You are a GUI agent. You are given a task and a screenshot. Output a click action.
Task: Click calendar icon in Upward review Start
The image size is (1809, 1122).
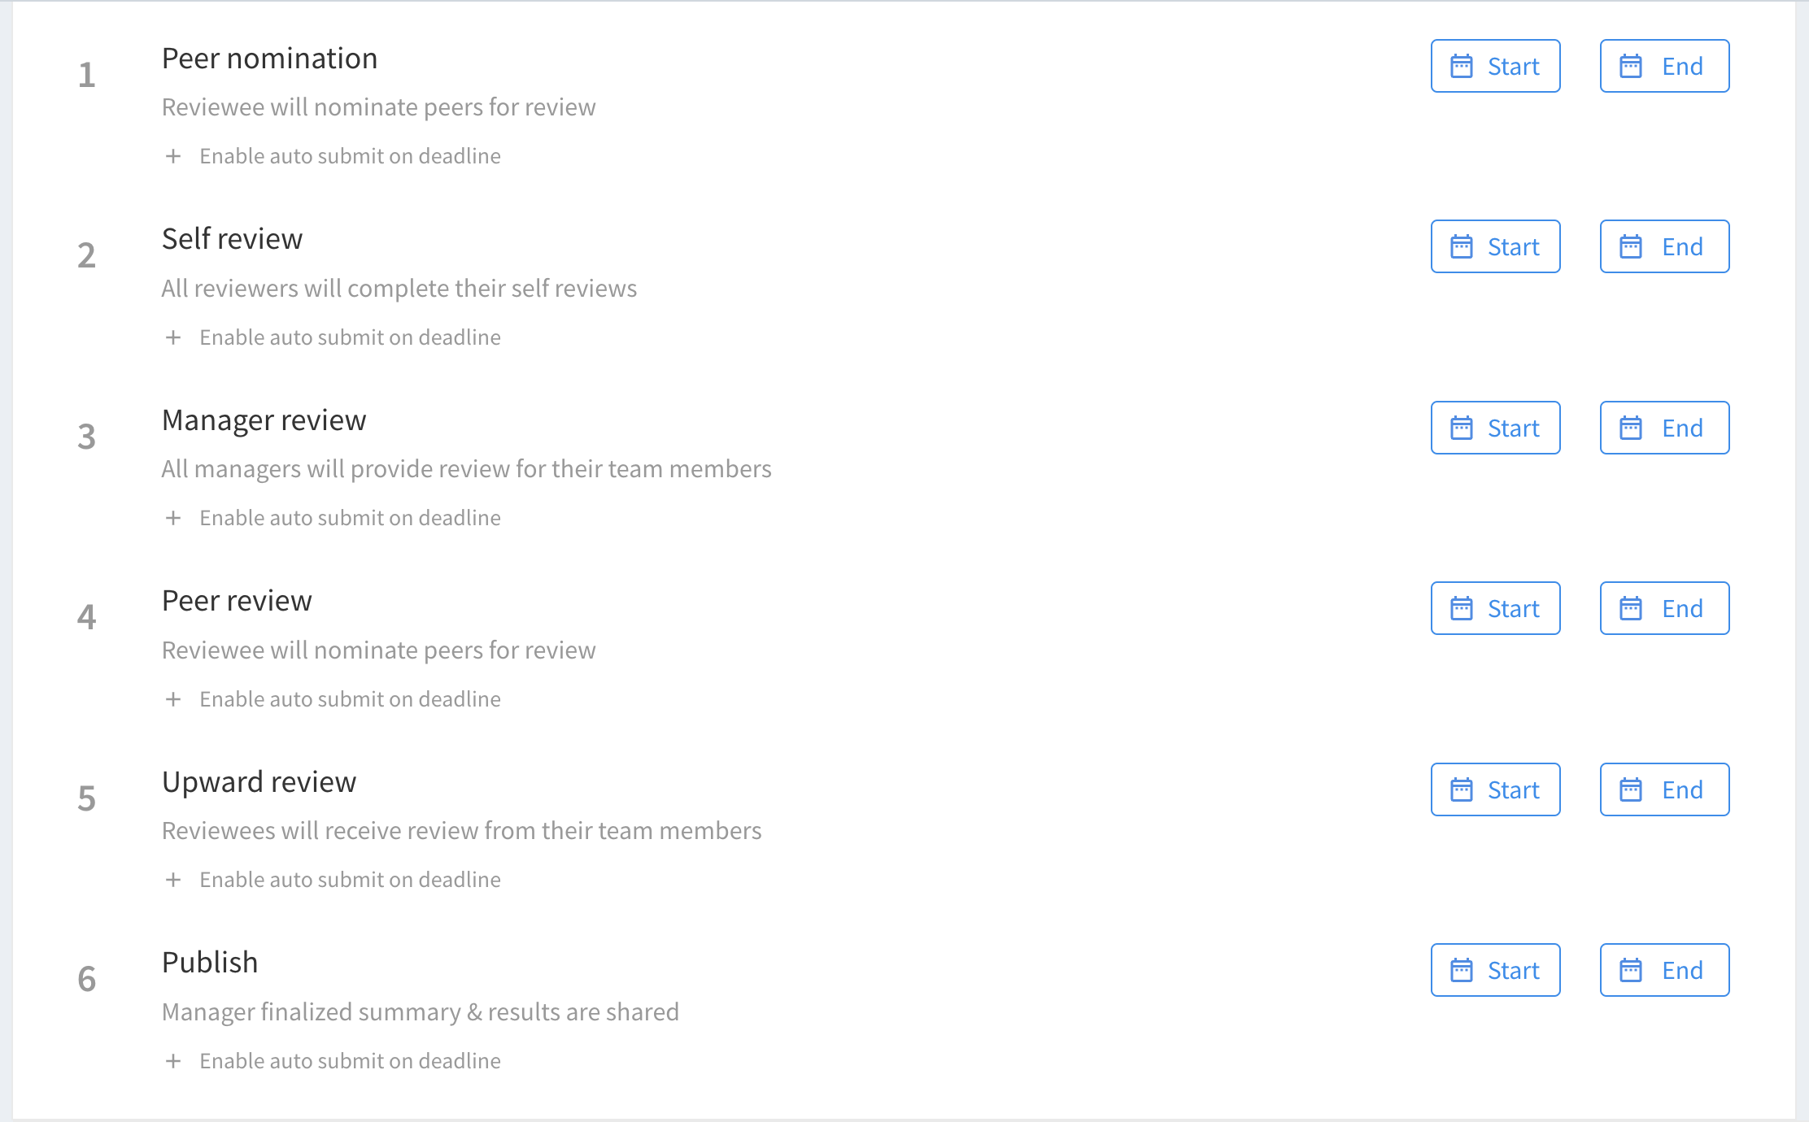click(1462, 789)
